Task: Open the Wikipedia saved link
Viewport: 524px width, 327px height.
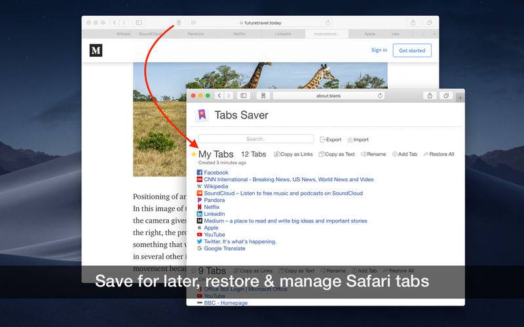Action: [216, 186]
